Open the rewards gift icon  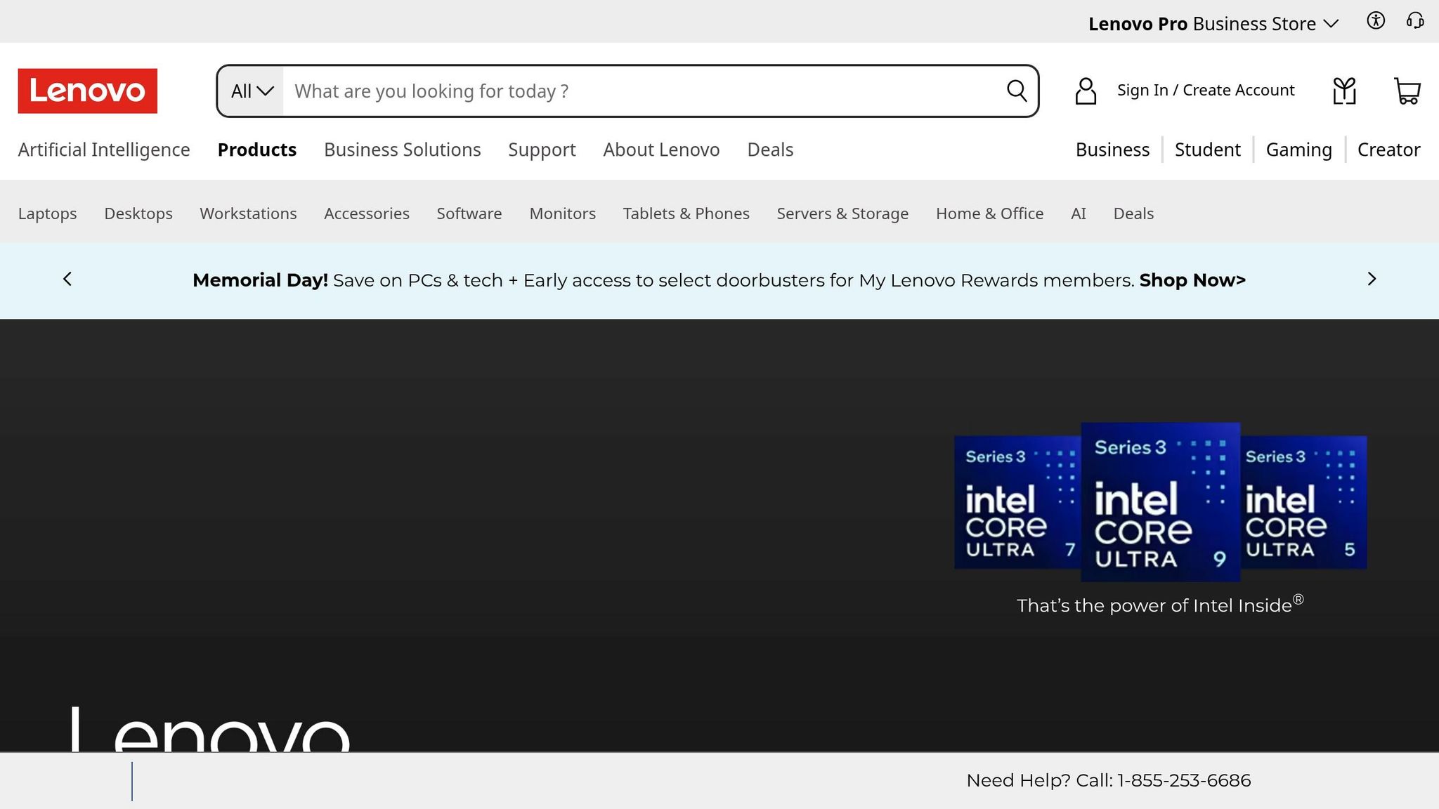click(1344, 91)
